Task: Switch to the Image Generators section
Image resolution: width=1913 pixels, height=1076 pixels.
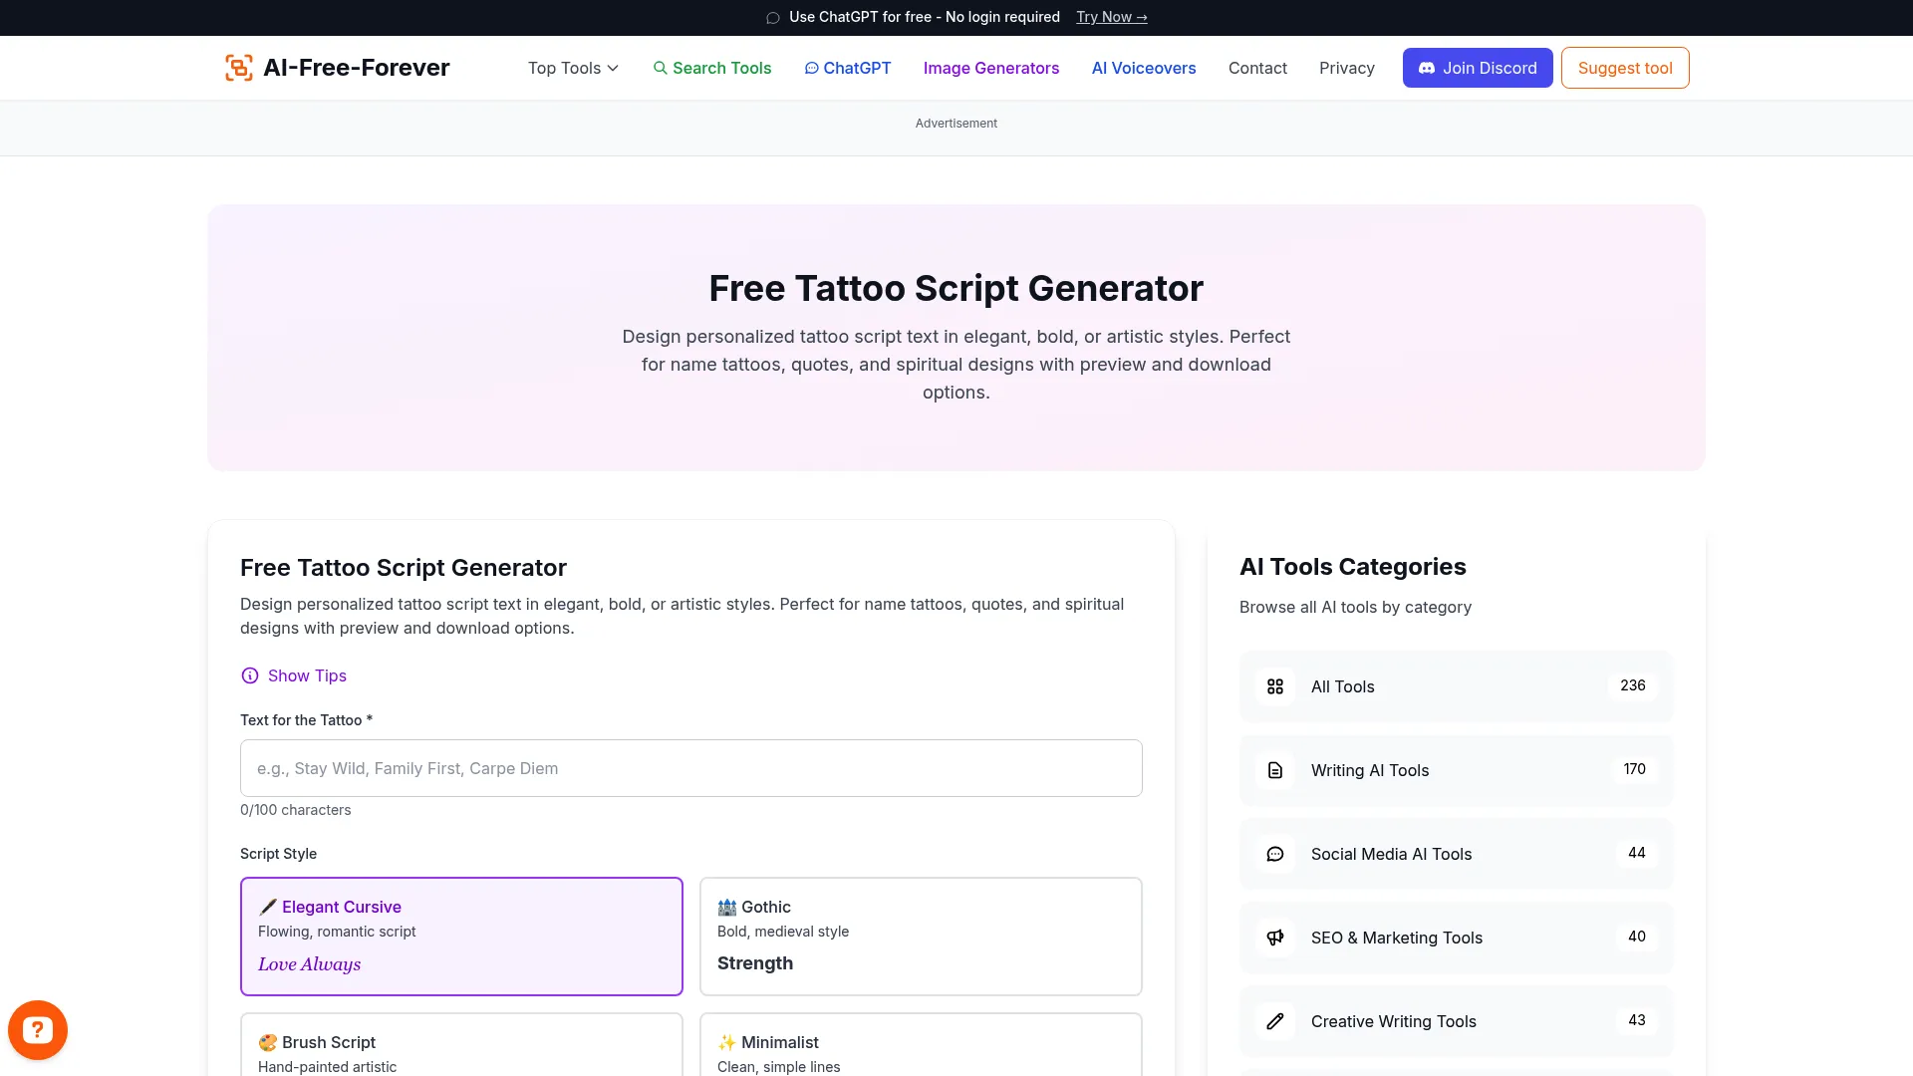Action: pyautogui.click(x=990, y=68)
